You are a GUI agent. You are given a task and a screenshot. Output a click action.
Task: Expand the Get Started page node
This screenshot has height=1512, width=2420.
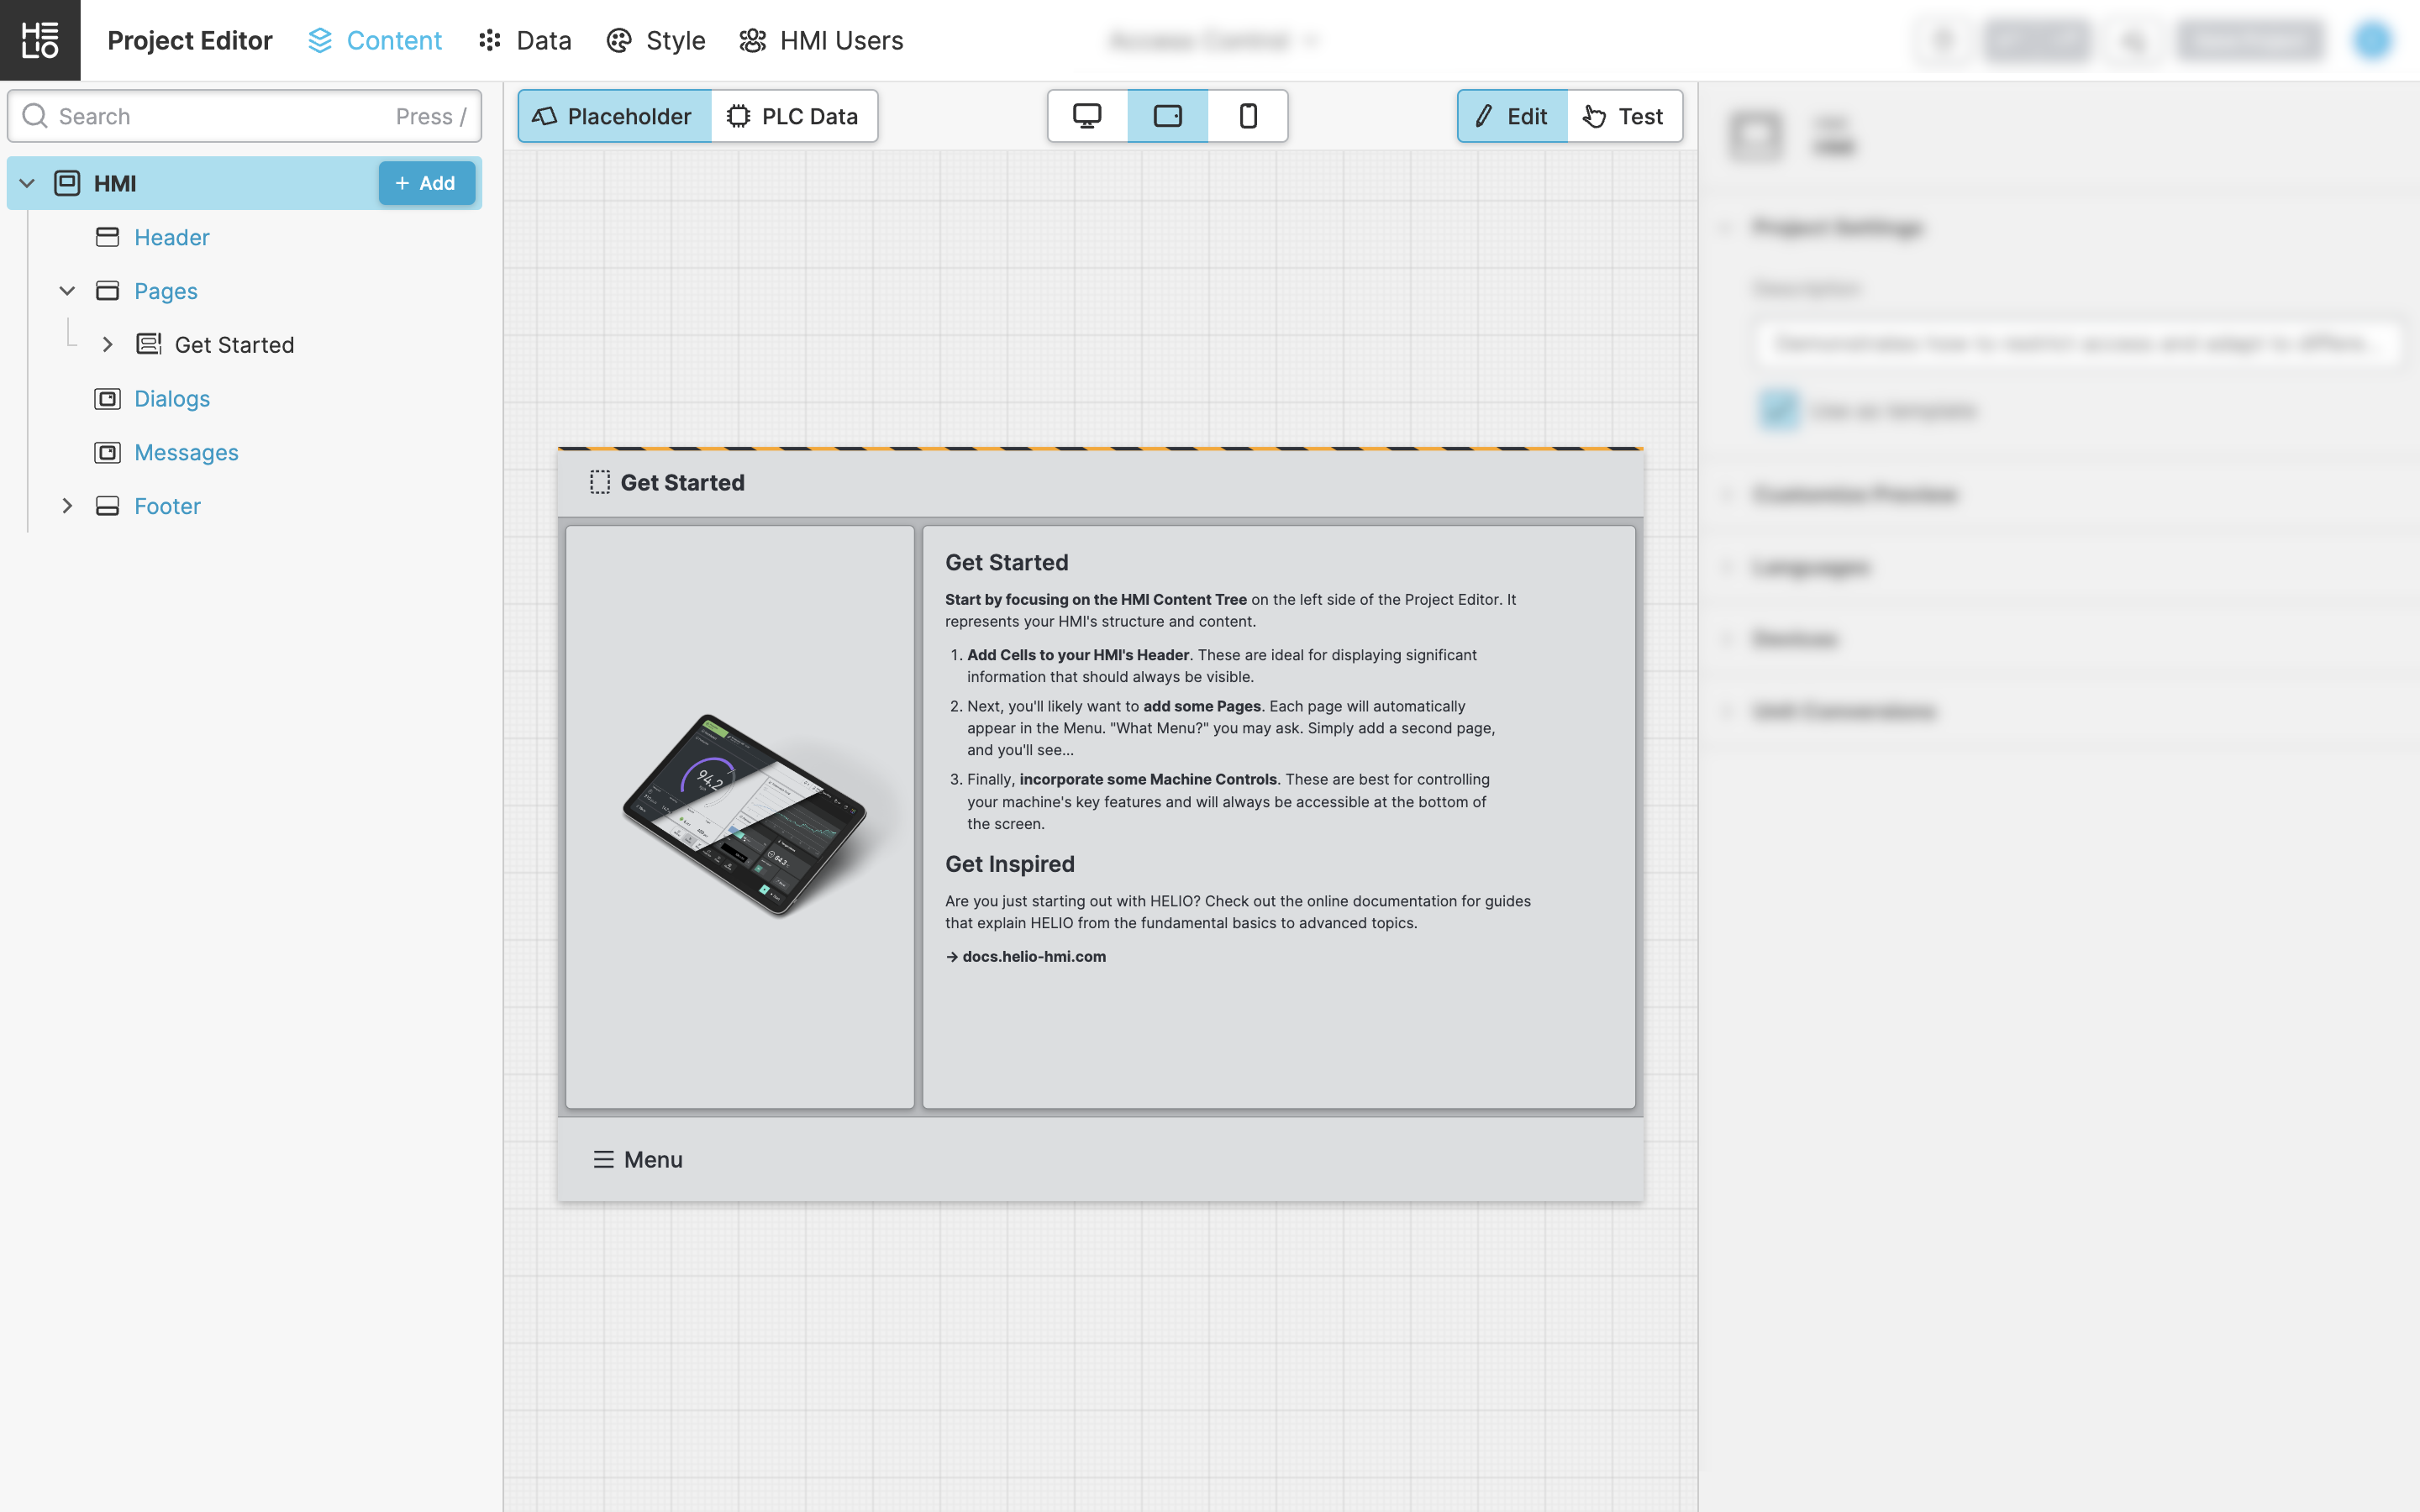107,345
